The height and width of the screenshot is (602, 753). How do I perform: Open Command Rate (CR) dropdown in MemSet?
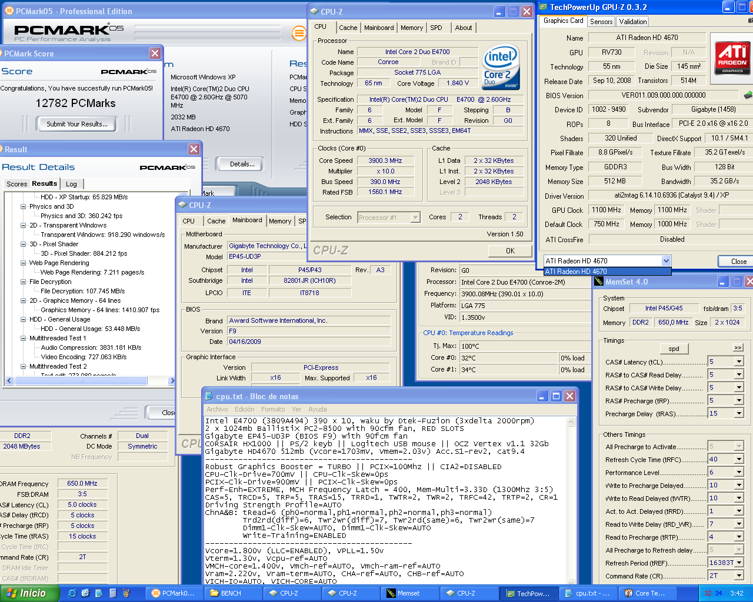click(x=739, y=576)
